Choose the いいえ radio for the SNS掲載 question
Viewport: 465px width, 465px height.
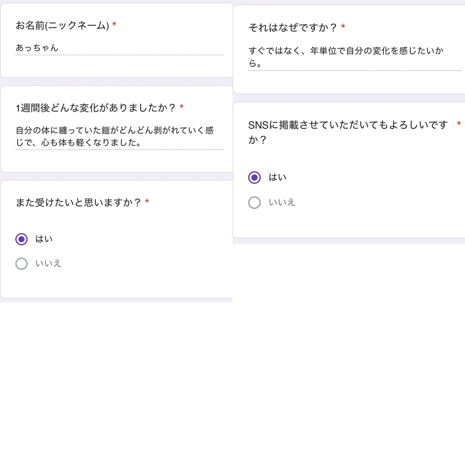[x=254, y=202]
